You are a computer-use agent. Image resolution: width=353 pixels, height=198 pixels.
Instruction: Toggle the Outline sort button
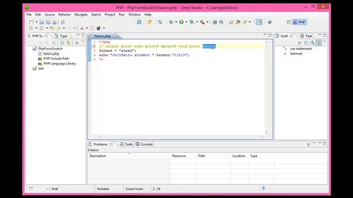point(312,43)
